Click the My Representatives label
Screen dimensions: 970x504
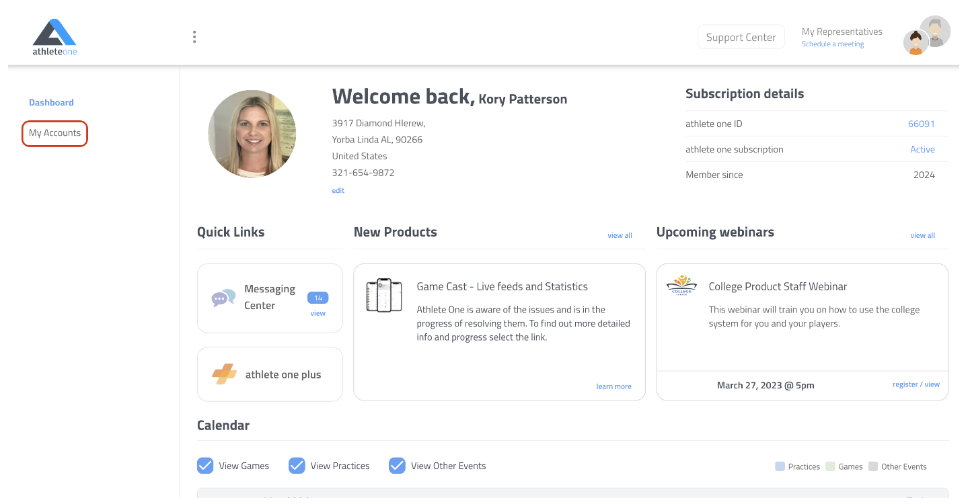coord(842,32)
